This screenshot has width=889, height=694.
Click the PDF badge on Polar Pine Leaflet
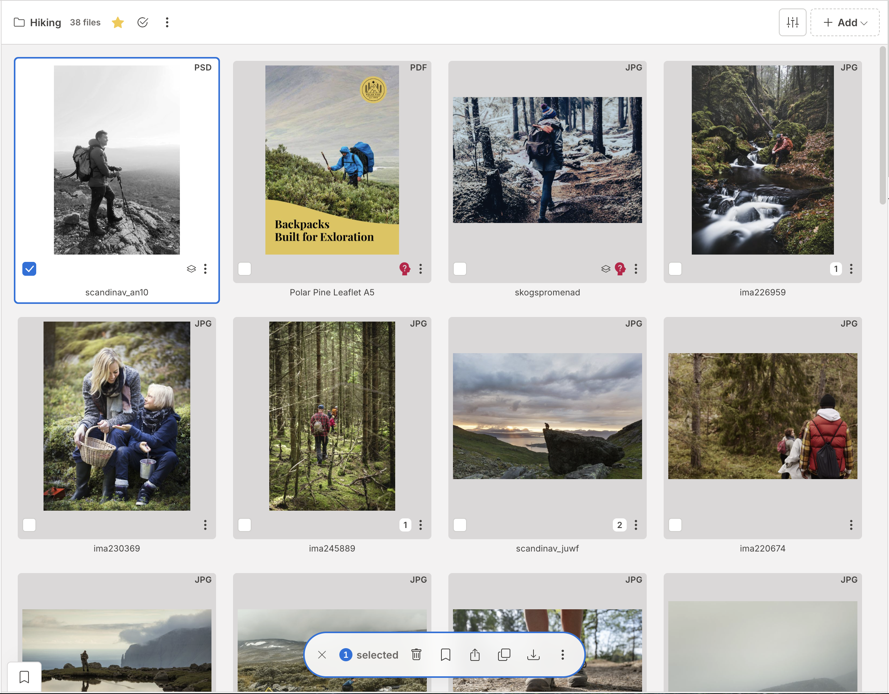point(418,67)
